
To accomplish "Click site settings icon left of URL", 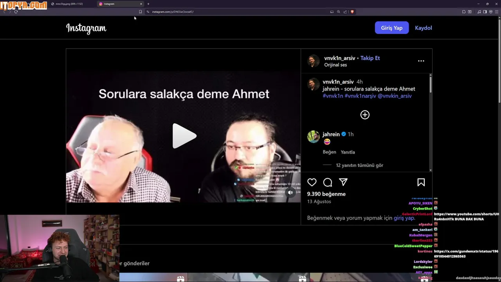I will click(148, 12).
